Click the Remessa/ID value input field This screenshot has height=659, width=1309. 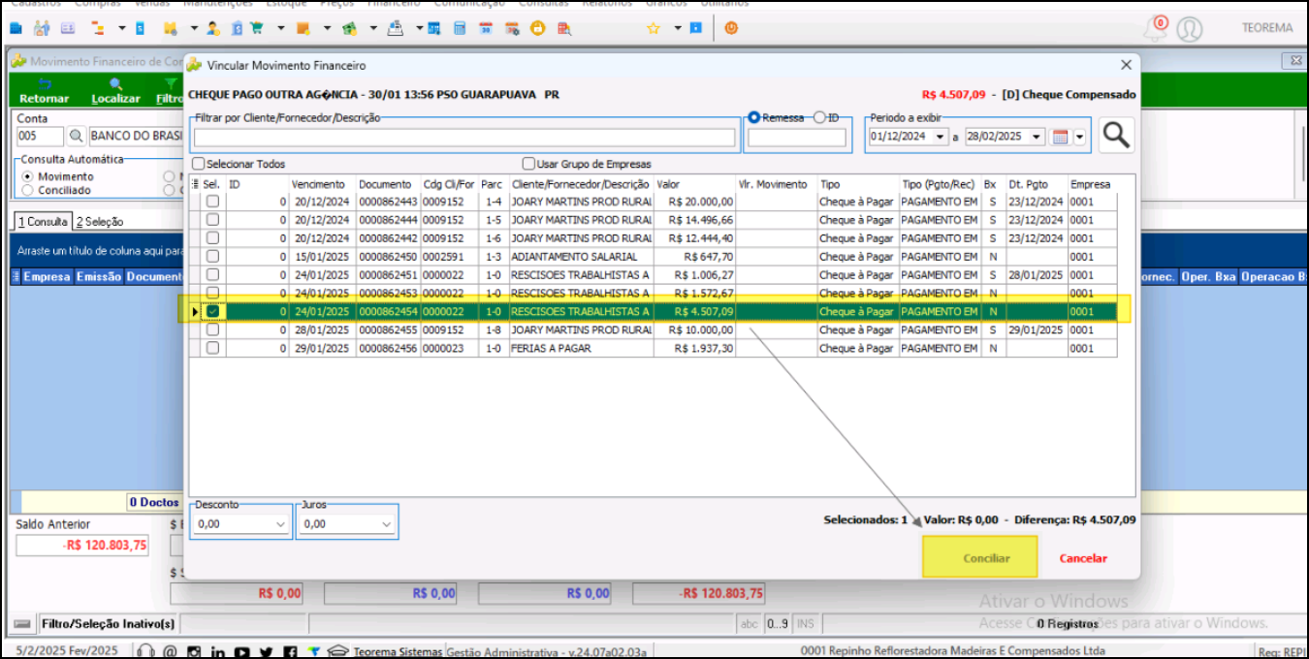(x=797, y=138)
